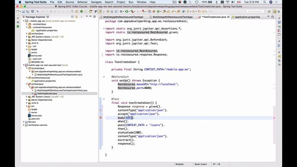Toggle Link with Editor in Package Explorer
This screenshot has width=297, height=167.
coord(77,17)
